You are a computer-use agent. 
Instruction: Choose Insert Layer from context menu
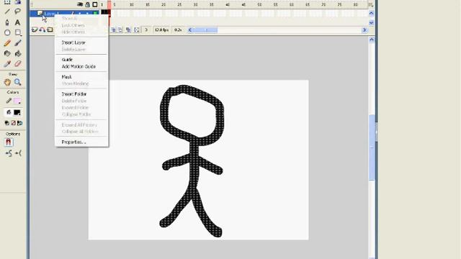(73, 42)
